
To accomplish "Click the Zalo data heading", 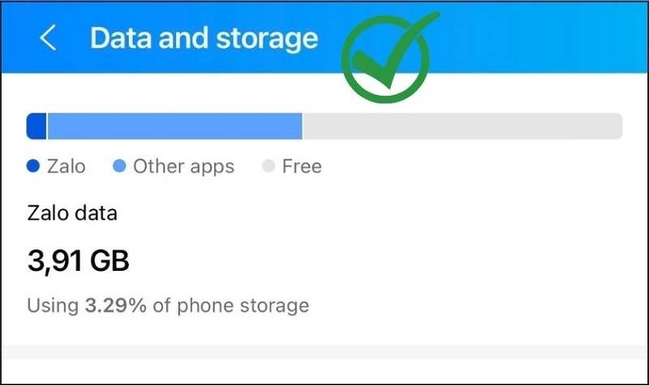I will (x=72, y=214).
